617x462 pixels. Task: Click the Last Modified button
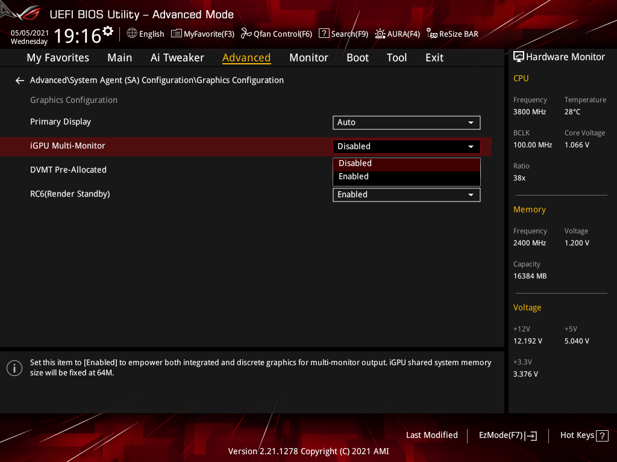coord(431,436)
